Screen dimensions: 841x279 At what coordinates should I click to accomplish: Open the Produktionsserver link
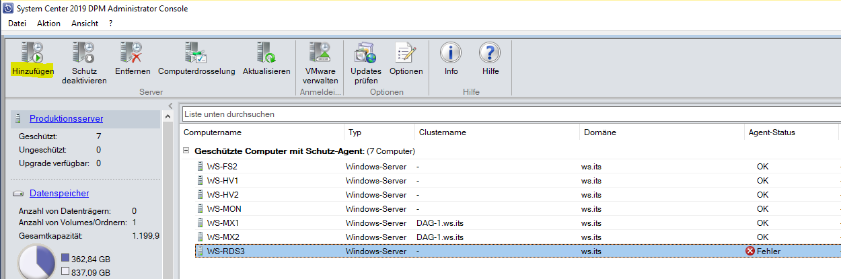coord(66,119)
